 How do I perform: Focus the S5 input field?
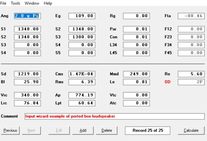point(82,53)
